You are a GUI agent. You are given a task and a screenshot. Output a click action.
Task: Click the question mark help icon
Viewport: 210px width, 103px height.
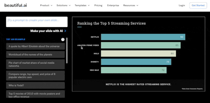tap(63, 39)
